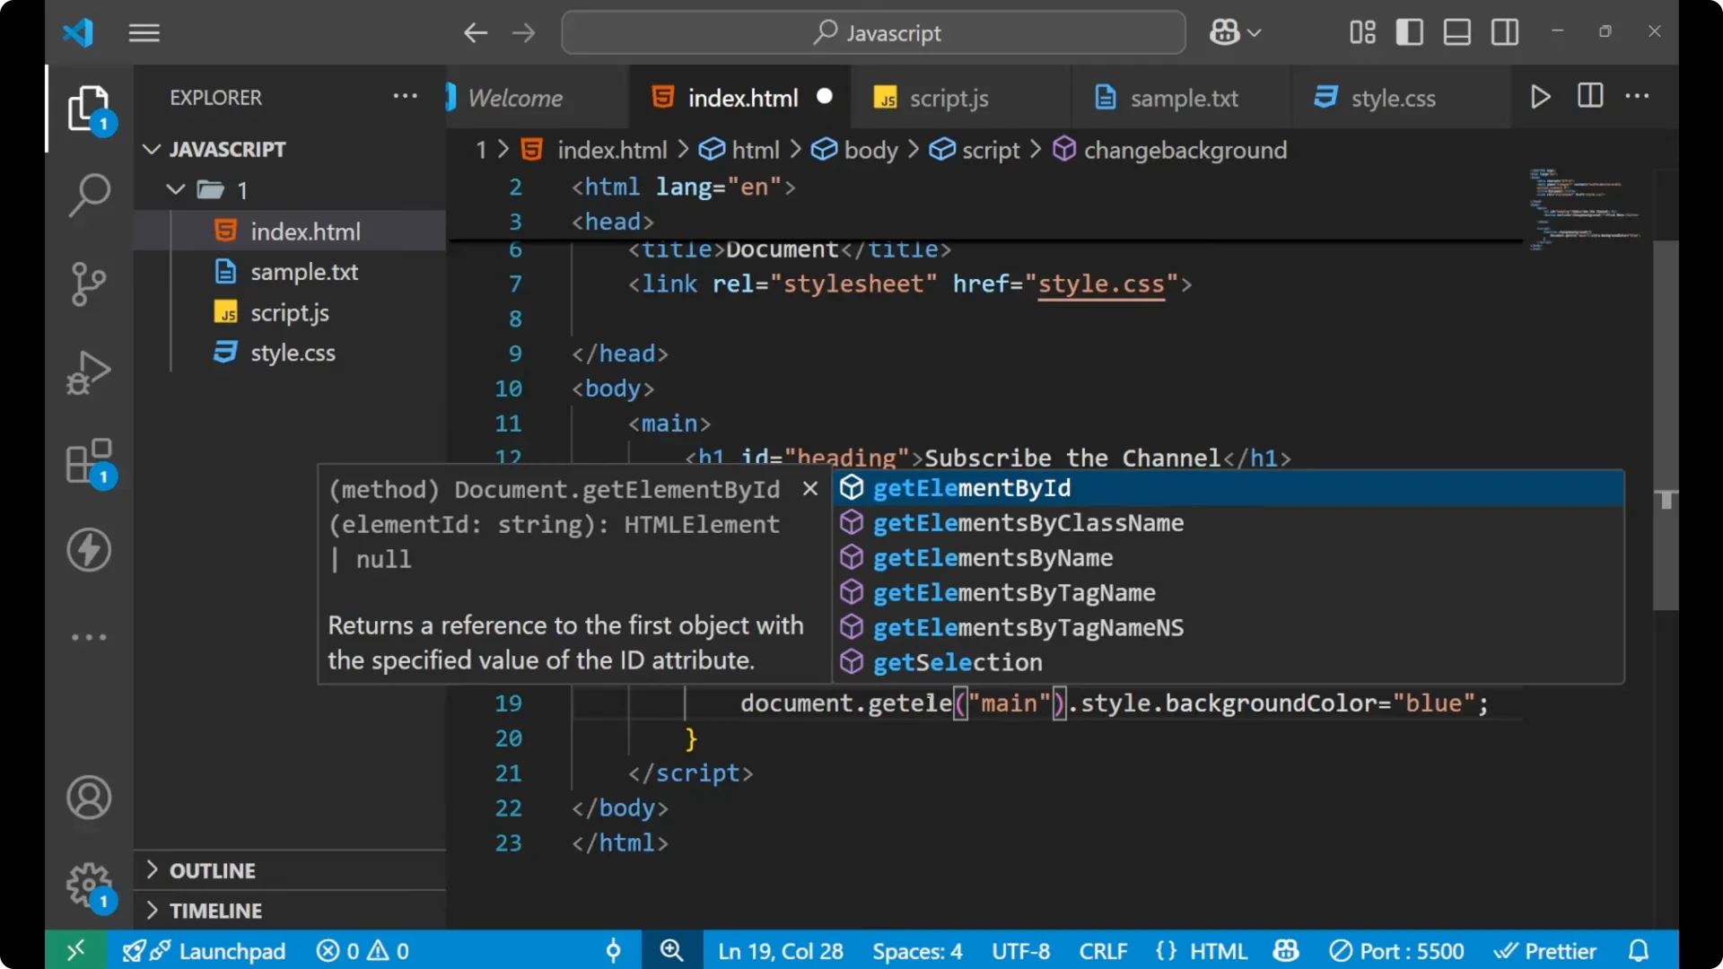Open the Source Control view
The width and height of the screenshot is (1723, 969).
[89, 284]
